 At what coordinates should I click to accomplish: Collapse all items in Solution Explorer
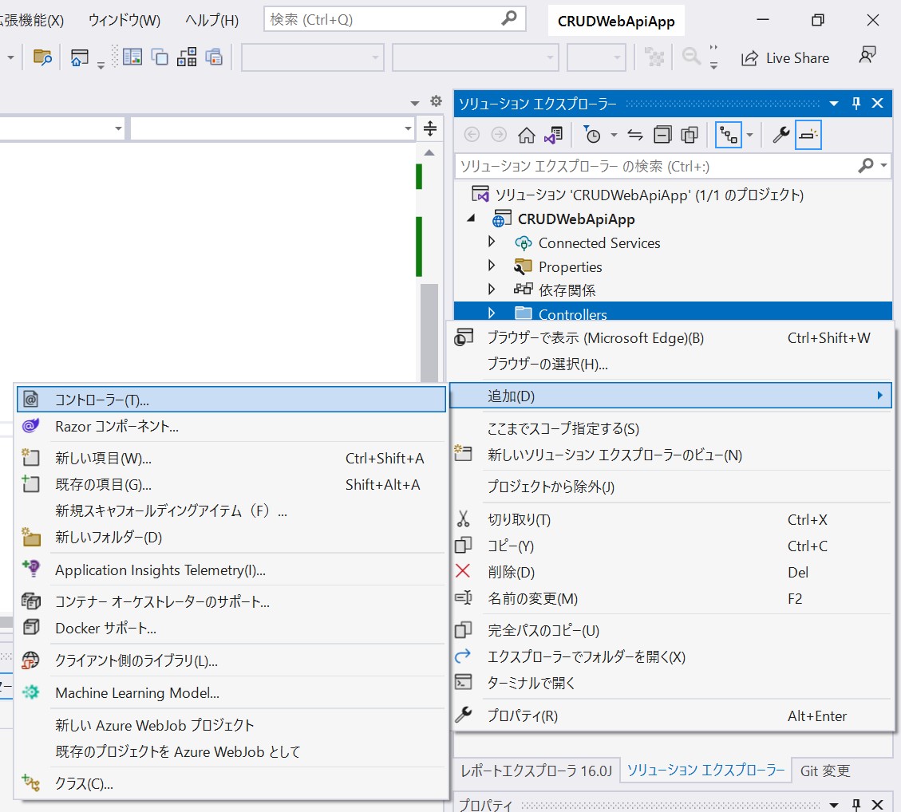coord(662,136)
